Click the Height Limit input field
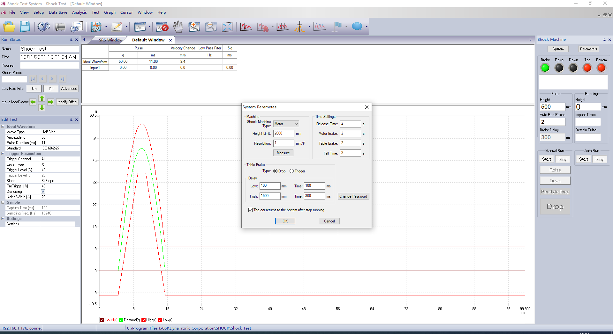The height and width of the screenshot is (334, 613). [284, 134]
